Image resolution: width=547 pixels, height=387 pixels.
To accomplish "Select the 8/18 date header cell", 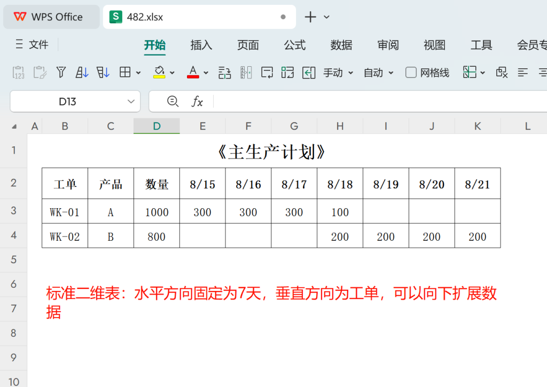I will click(x=340, y=184).
